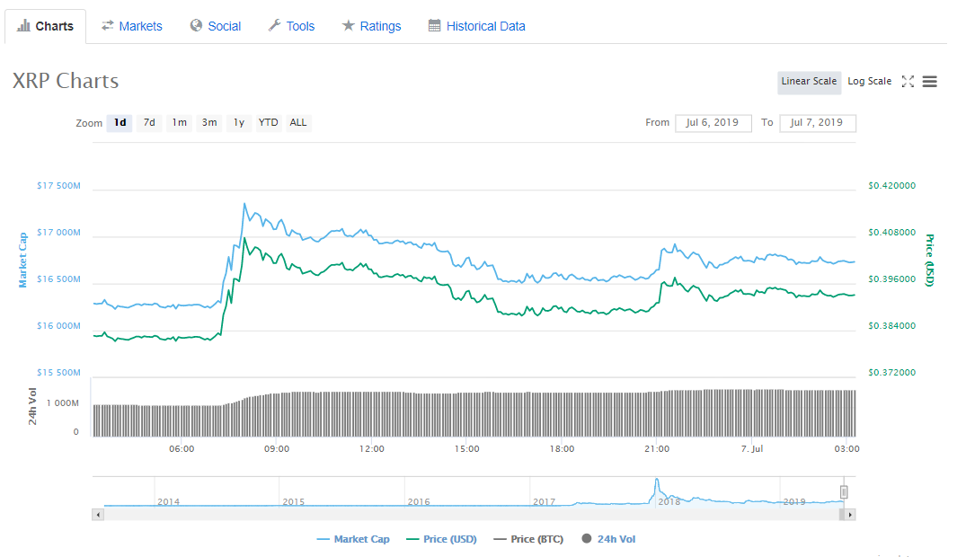The height and width of the screenshot is (557, 966).
Task: Open the Charts tab
Action: [46, 26]
